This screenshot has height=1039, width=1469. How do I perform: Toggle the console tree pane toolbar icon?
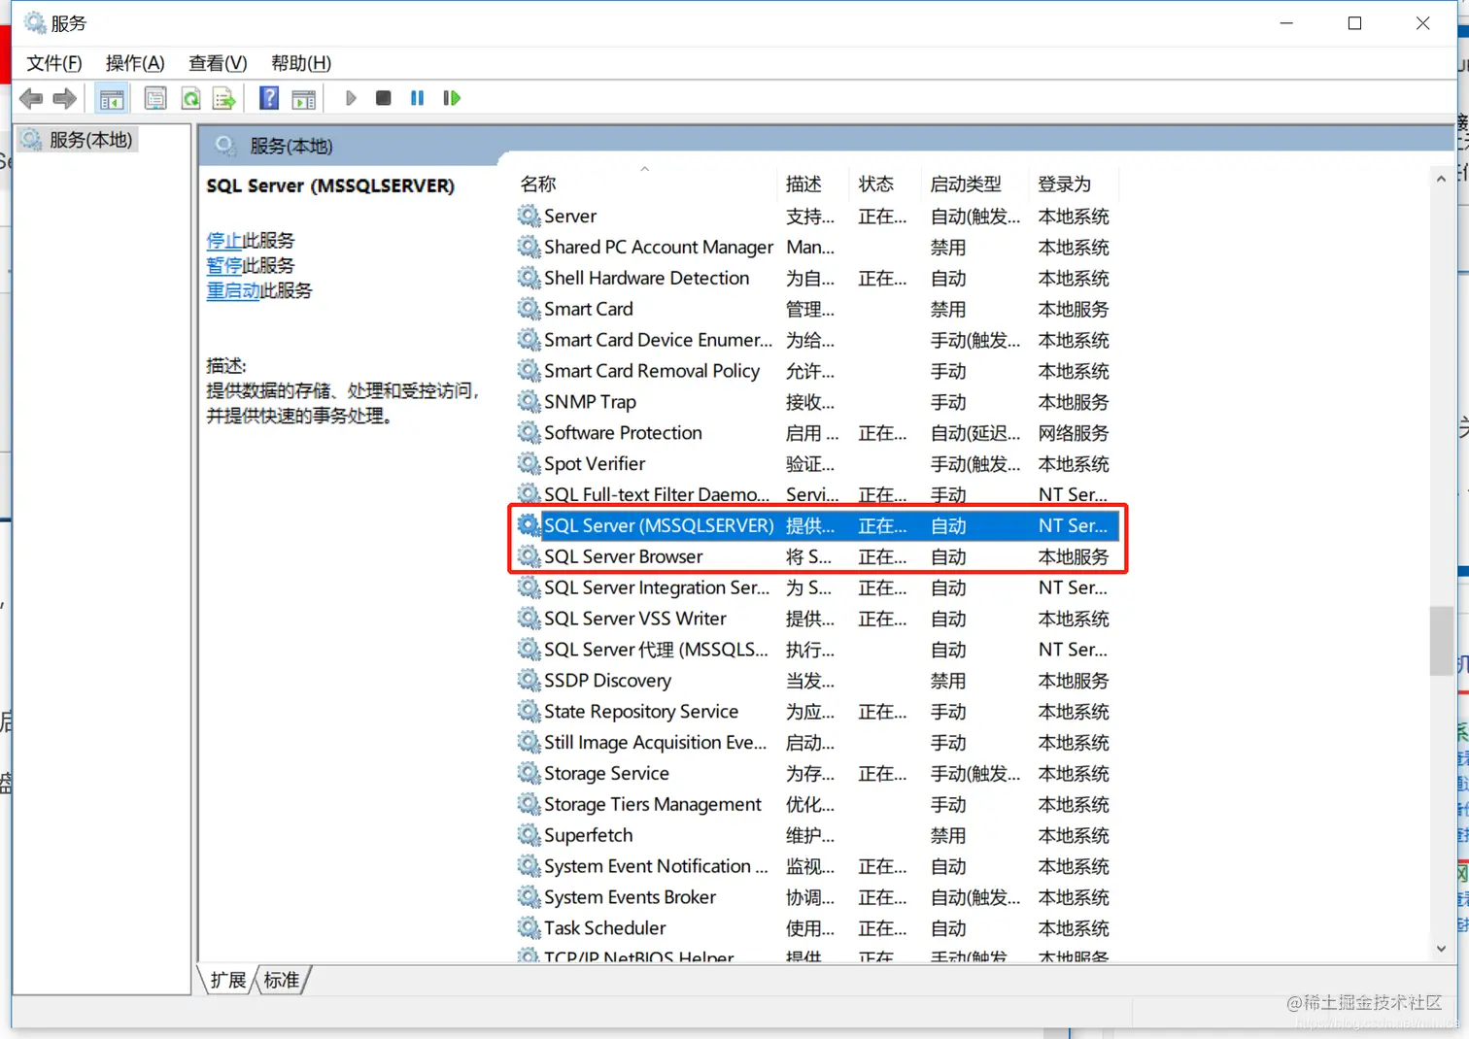pos(112,98)
